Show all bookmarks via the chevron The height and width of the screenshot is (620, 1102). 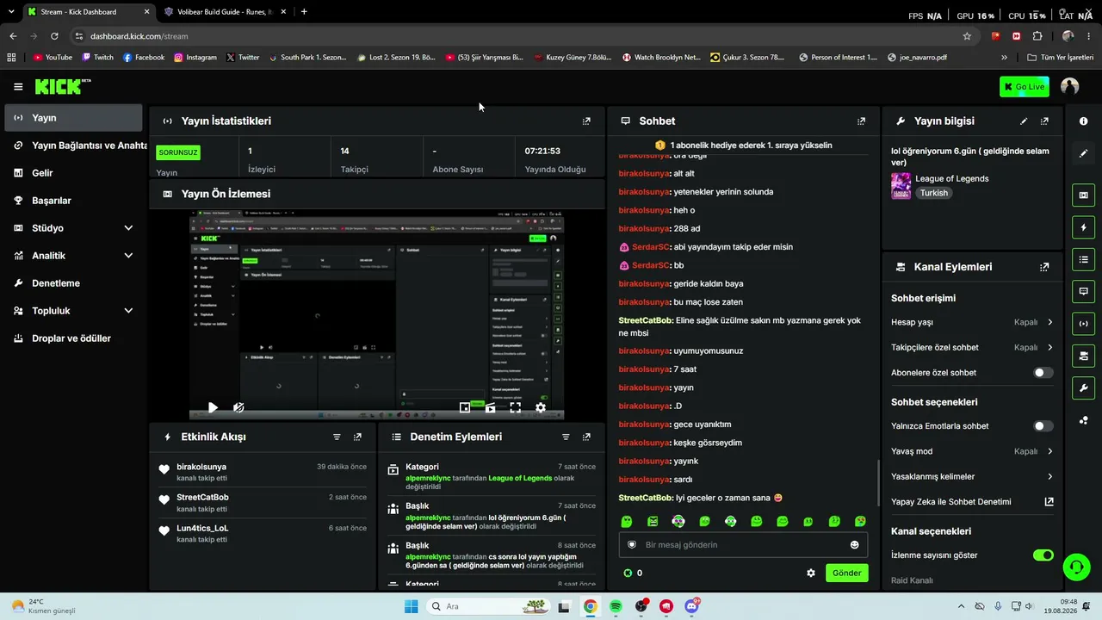(1004, 58)
